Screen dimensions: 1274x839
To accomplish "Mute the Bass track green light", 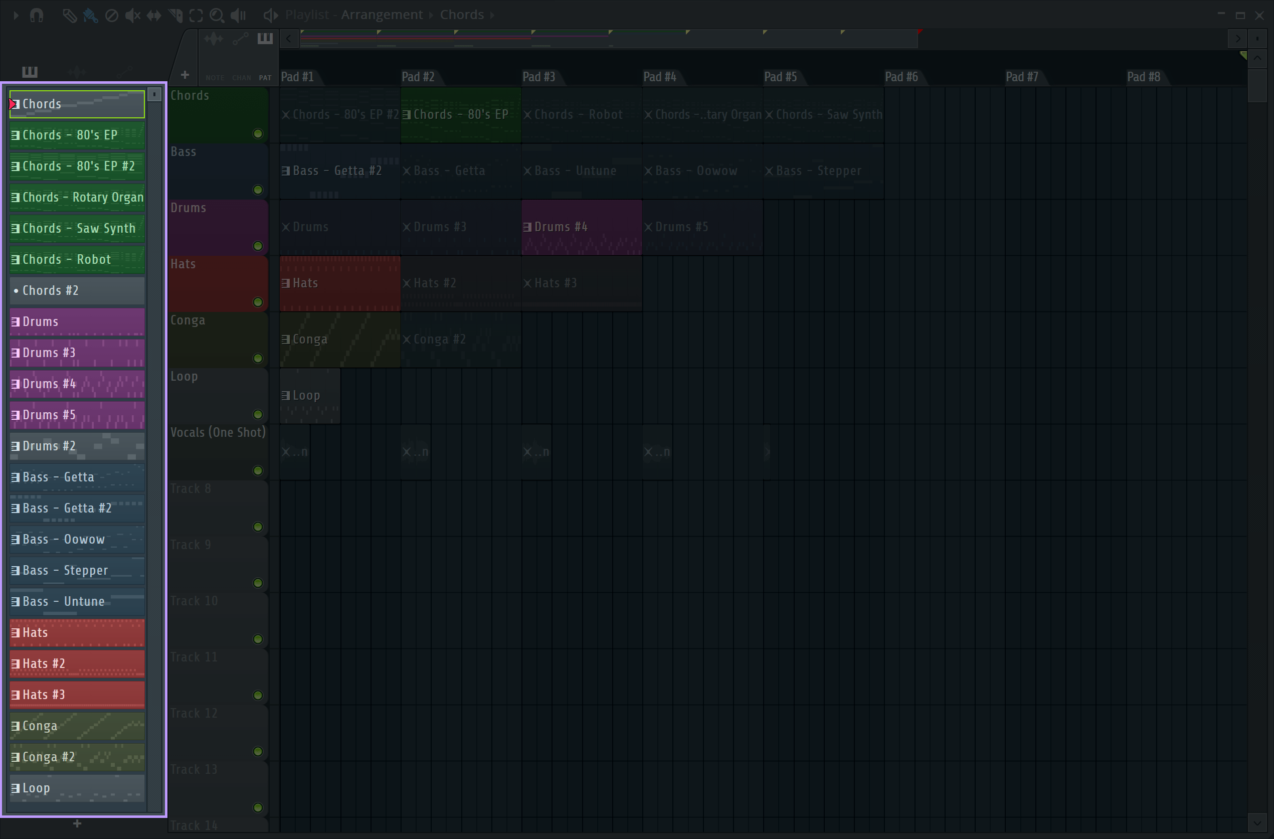I will [258, 190].
